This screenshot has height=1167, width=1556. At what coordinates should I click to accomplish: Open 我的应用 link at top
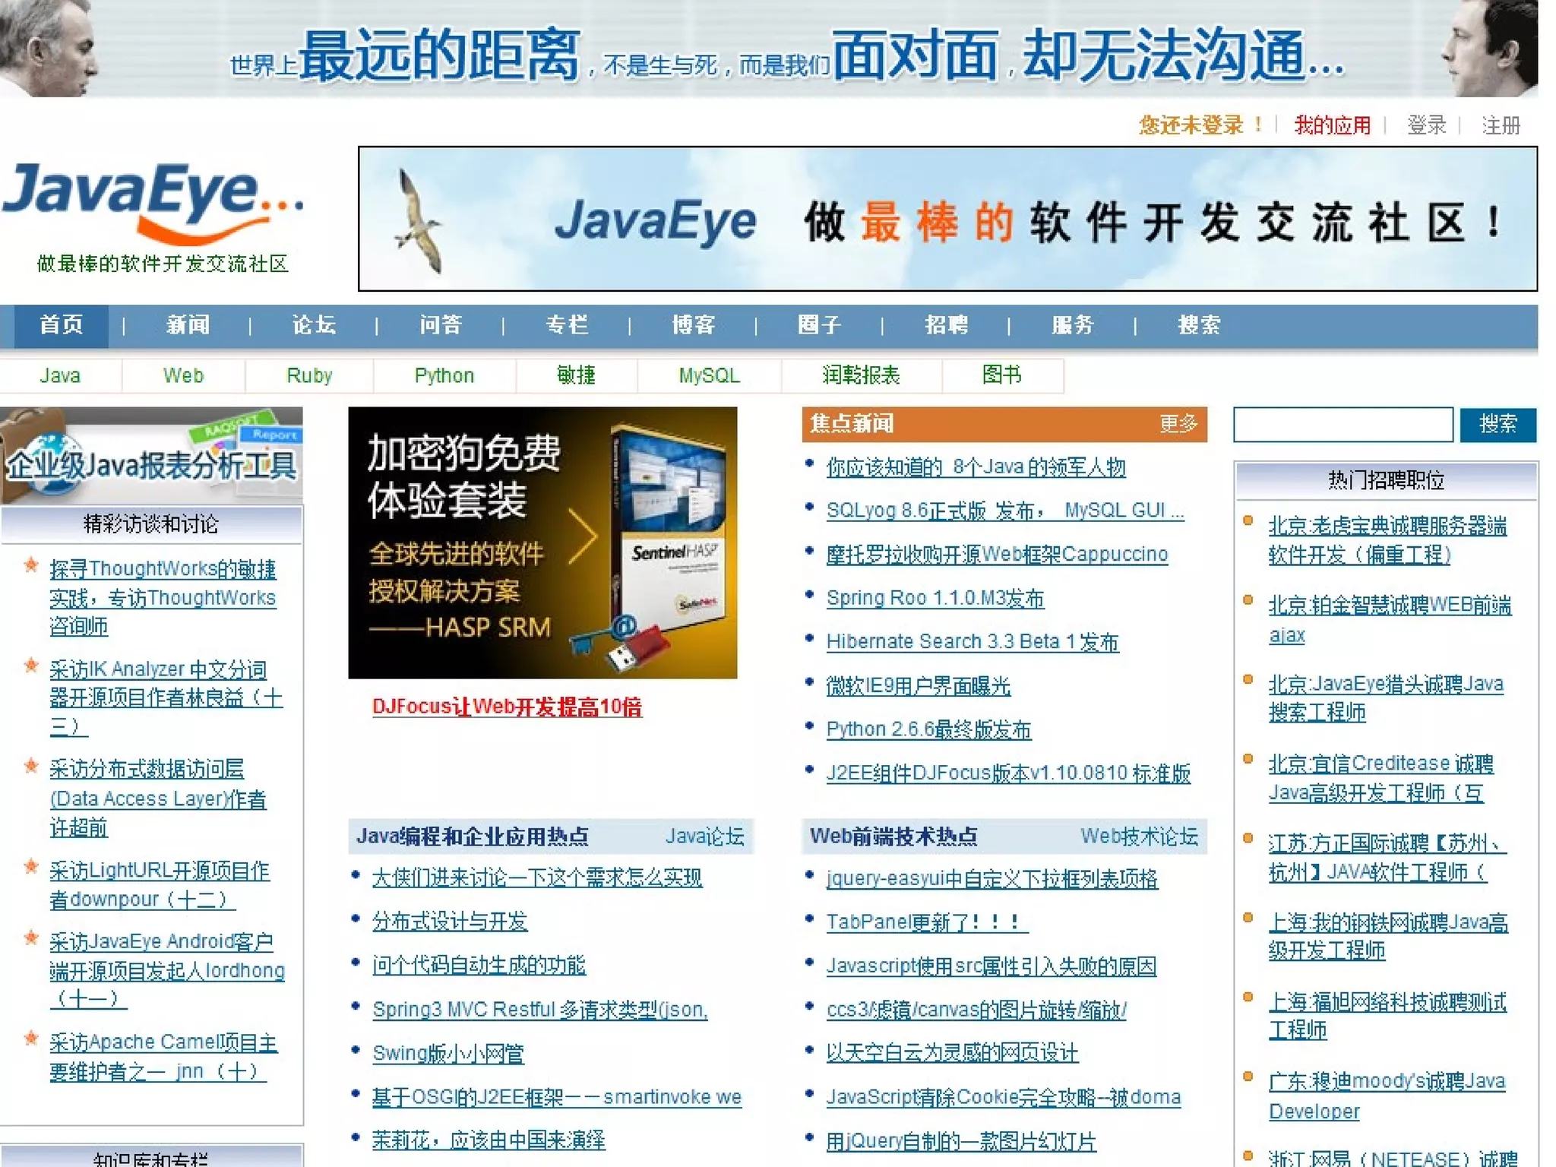[1333, 125]
